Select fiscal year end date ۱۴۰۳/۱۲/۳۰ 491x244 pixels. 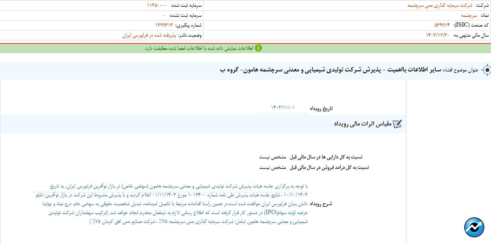438,35
